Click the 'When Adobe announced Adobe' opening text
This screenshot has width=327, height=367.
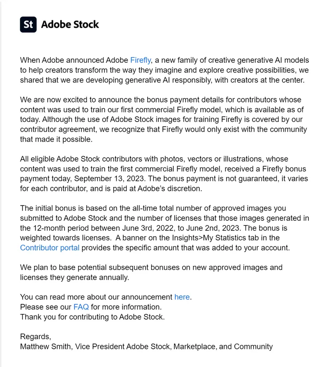coord(74,60)
